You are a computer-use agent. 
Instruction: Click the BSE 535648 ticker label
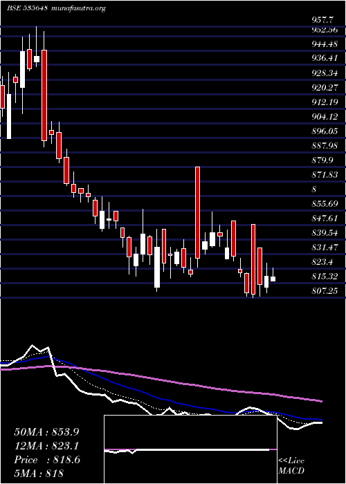click(x=27, y=8)
